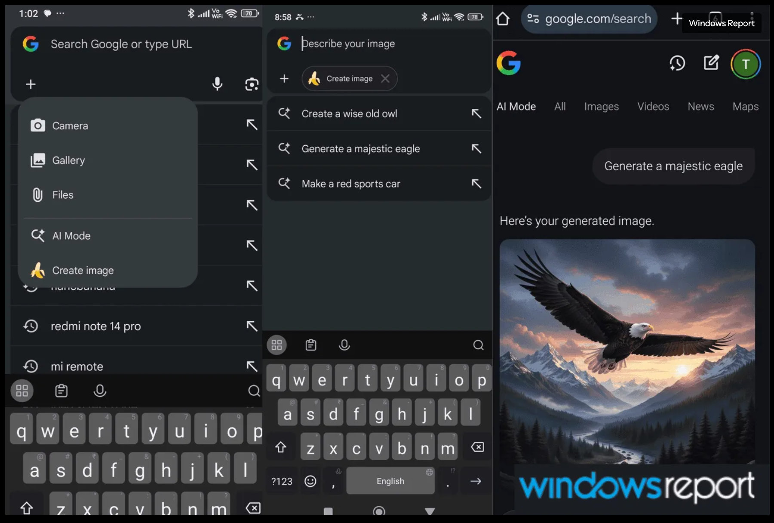Switch to the Images tab

click(x=601, y=107)
